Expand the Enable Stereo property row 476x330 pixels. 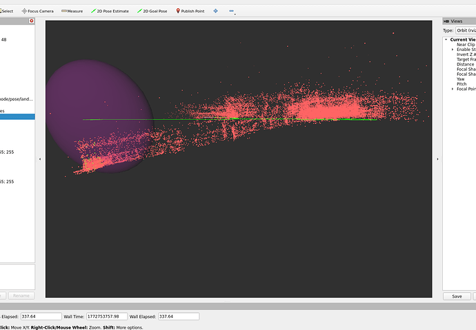[x=453, y=50]
